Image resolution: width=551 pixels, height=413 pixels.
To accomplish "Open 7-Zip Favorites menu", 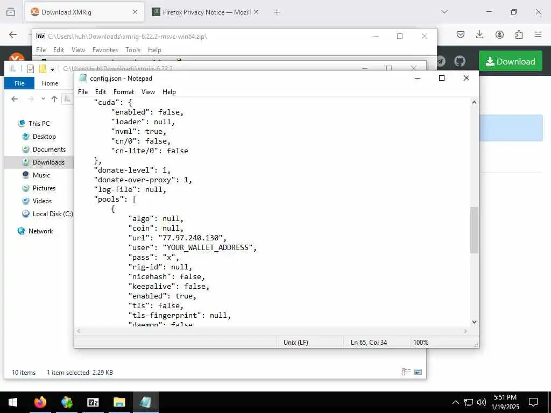I will tap(105, 50).
